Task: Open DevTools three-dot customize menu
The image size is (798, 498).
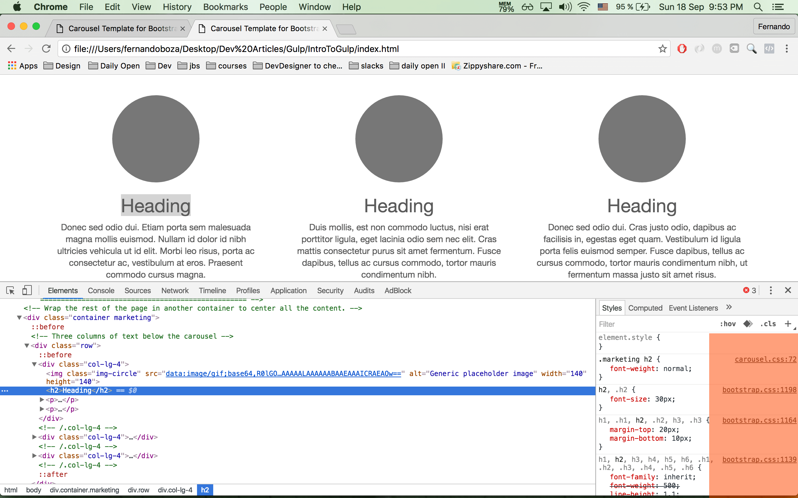Action: tap(771, 290)
